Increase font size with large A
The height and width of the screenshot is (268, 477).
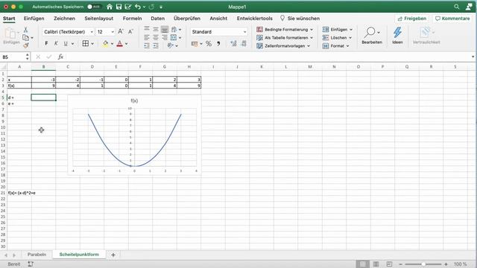point(121,31)
